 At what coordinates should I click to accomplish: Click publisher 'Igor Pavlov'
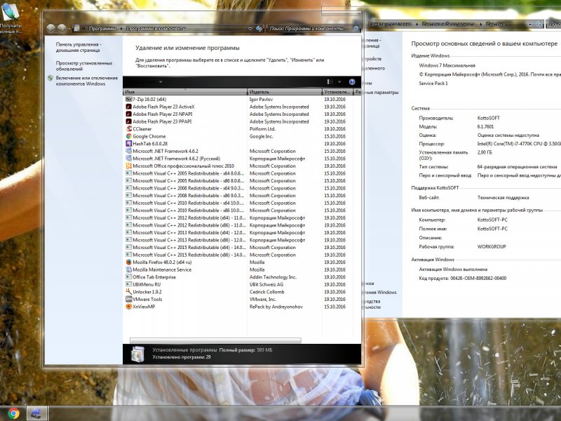[261, 99]
